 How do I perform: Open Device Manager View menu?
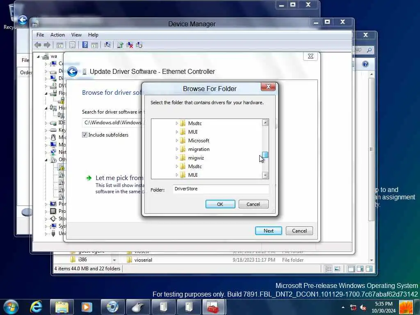point(76,35)
